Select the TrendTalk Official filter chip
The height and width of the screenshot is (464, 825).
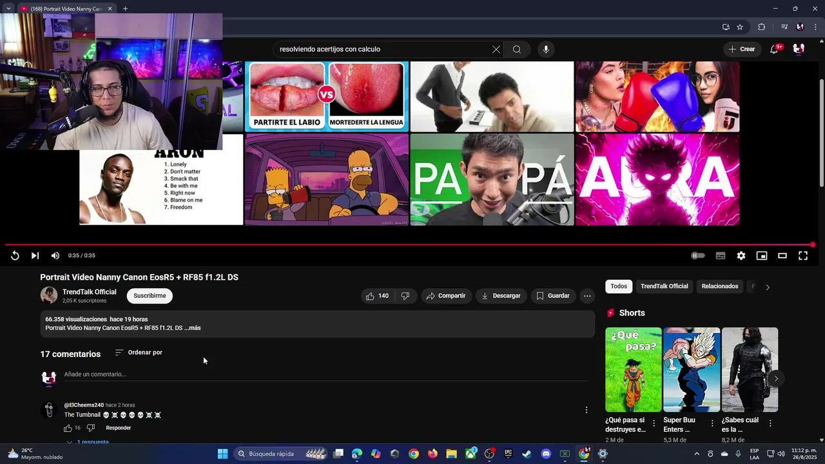[665, 287]
